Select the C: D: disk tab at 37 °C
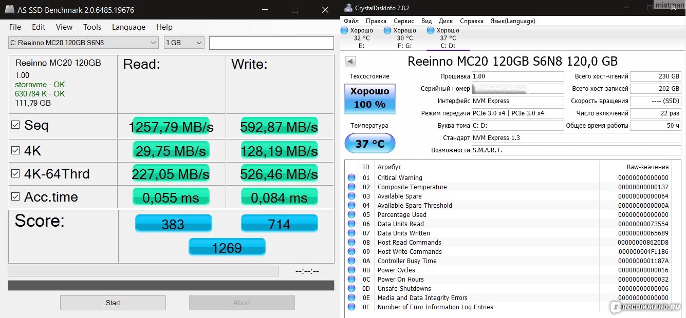 click(x=448, y=38)
